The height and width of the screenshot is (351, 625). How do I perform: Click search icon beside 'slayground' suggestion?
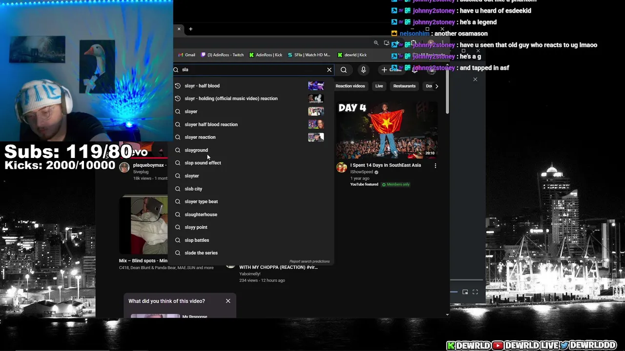click(178, 150)
